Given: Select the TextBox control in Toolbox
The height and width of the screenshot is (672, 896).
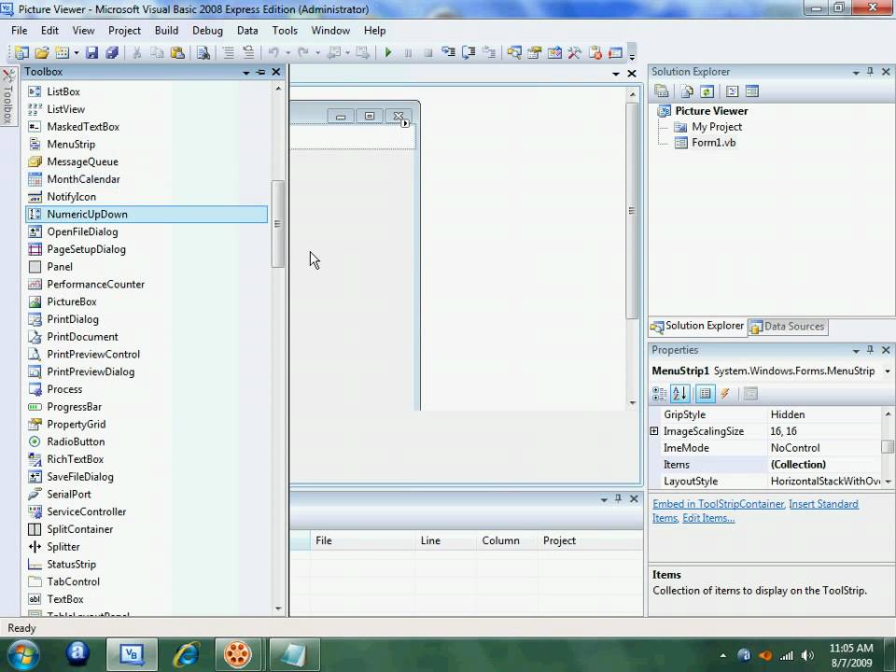Looking at the screenshot, I should pyautogui.click(x=147, y=599).
